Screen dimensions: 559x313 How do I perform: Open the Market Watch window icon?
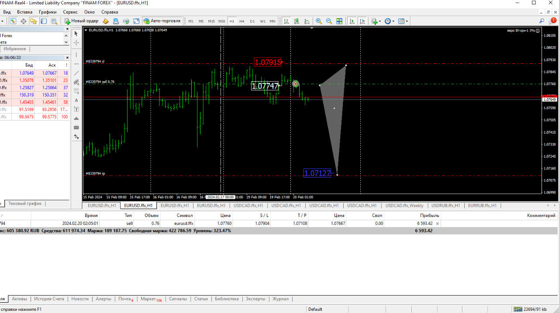pyautogui.click(x=13, y=21)
